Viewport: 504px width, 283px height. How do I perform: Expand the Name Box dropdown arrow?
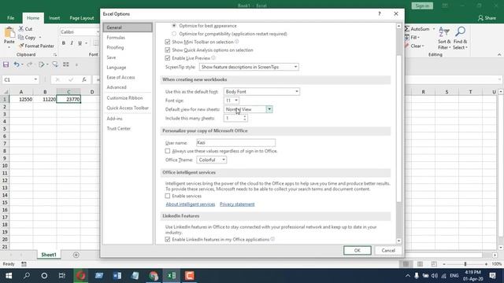coord(35,79)
